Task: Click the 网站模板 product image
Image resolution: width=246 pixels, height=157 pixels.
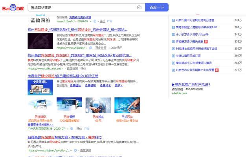Action: [69, 105]
